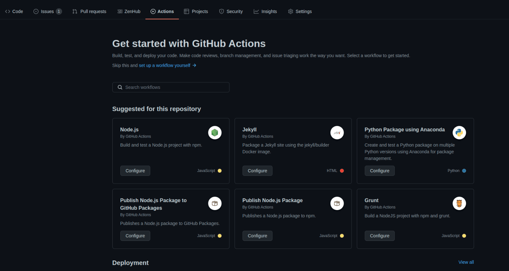Viewport: 509px width, 271px height.
Task: Open the Security tab
Action: 231,11
